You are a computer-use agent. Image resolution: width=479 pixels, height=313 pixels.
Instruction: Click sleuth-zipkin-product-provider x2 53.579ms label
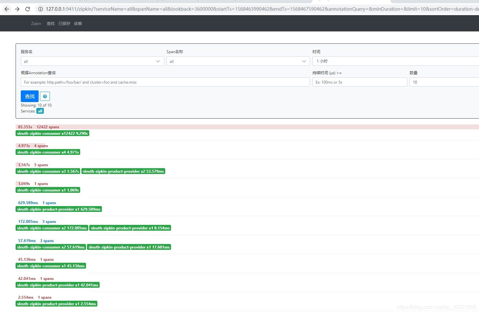(x=123, y=171)
